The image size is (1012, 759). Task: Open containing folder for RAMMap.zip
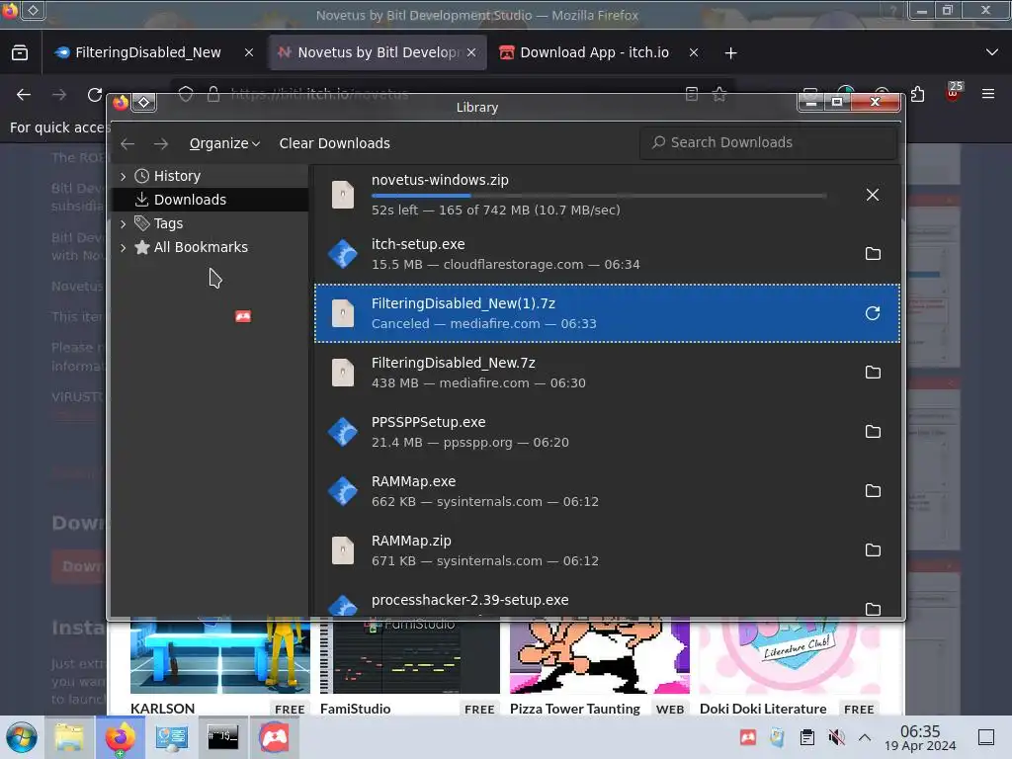point(873,550)
